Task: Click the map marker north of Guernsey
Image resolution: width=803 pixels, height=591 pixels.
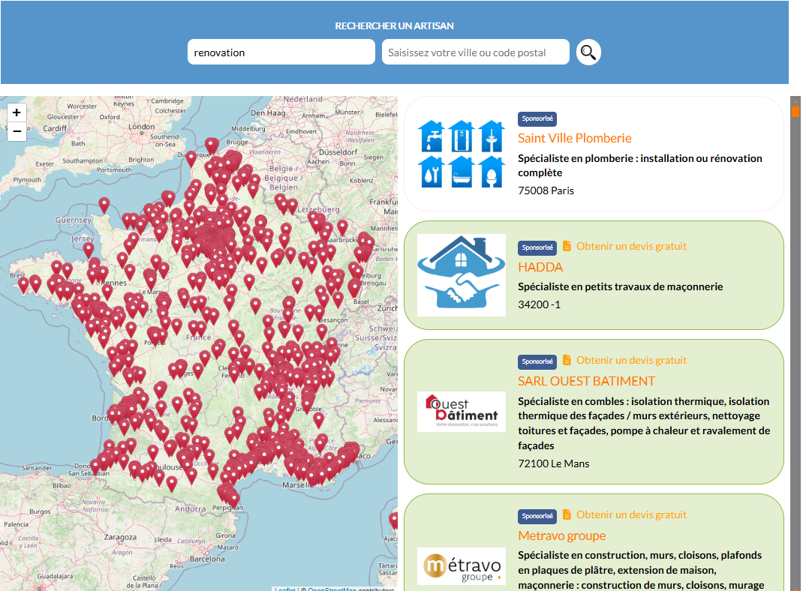Action: click(104, 205)
